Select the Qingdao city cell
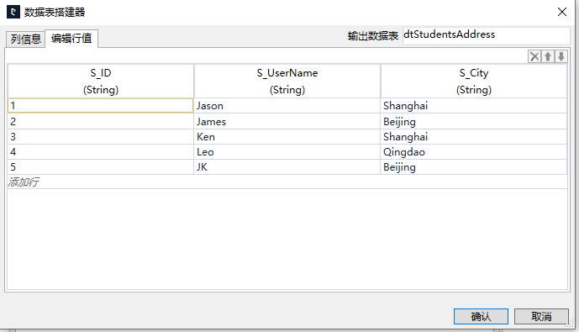Screen dimensions: 579x332 [x=474, y=152]
